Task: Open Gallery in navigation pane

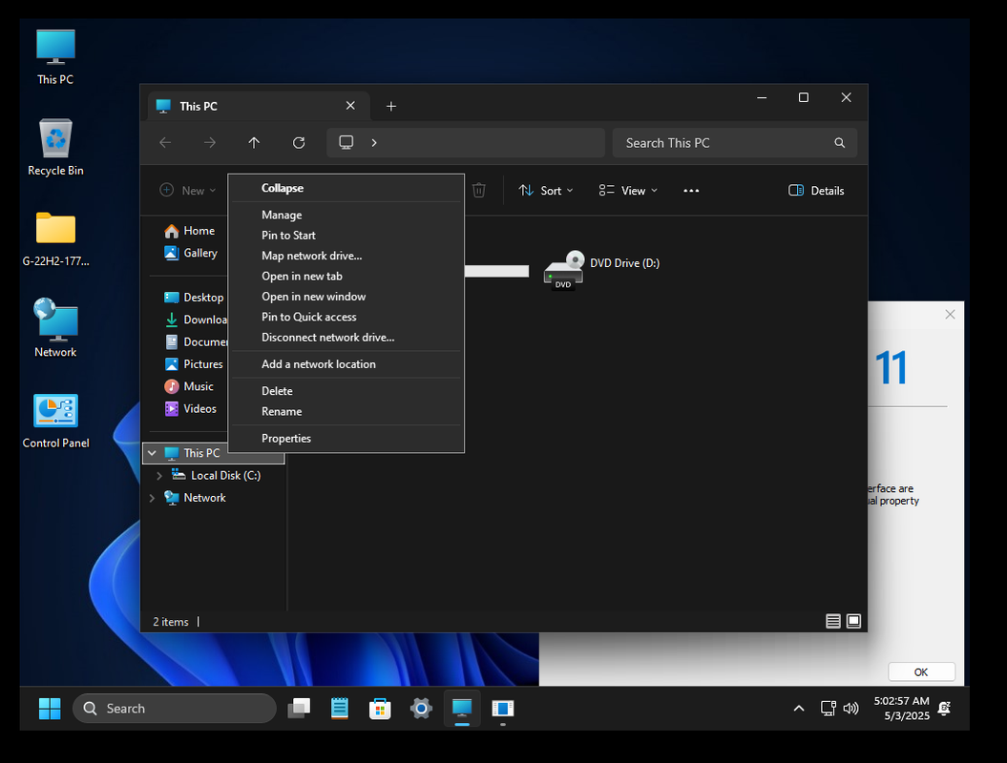Action: coord(192,254)
